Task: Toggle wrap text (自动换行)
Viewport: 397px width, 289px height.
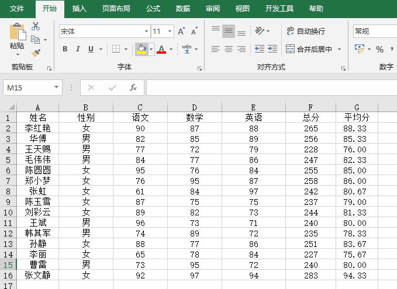Action: pyautogui.click(x=305, y=31)
